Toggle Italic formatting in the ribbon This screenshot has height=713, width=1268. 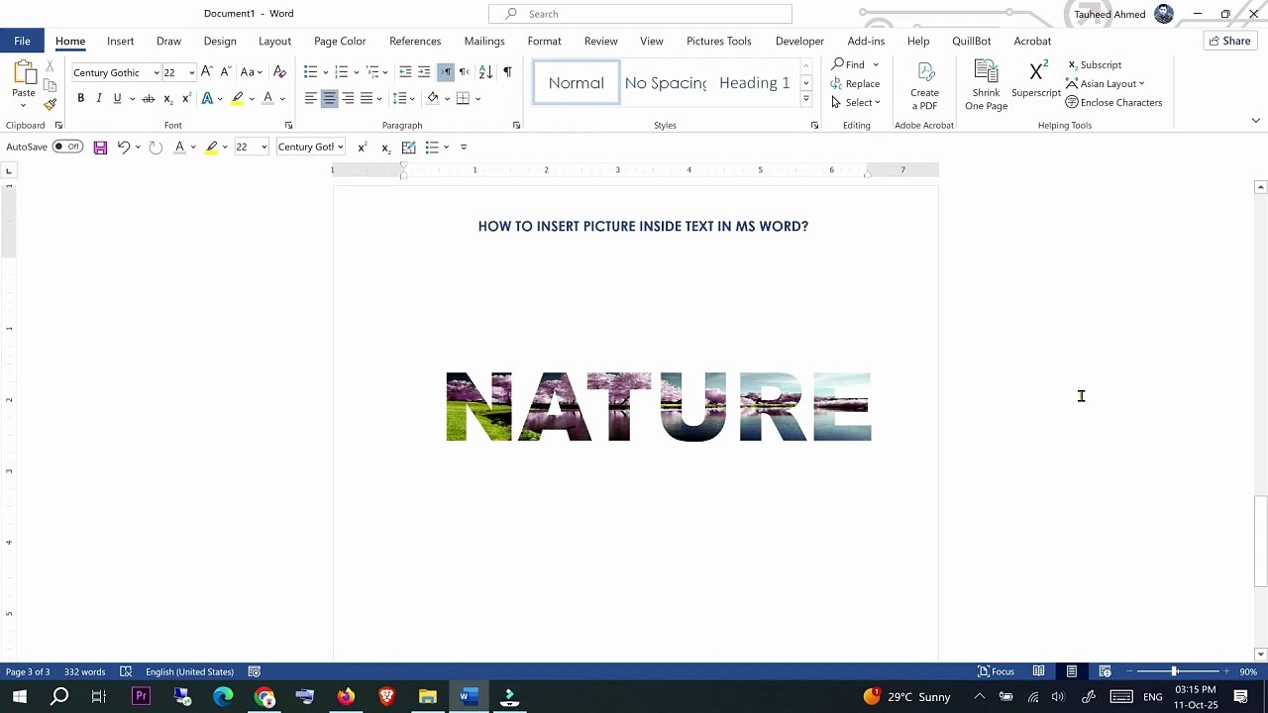click(99, 98)
